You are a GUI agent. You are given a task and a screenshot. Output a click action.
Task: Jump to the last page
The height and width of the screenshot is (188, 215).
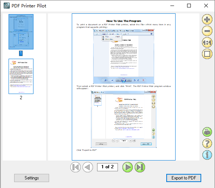coord(140,167)
